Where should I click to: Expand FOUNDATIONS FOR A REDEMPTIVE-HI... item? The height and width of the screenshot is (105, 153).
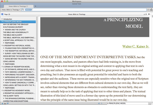(x=4, y=48)
